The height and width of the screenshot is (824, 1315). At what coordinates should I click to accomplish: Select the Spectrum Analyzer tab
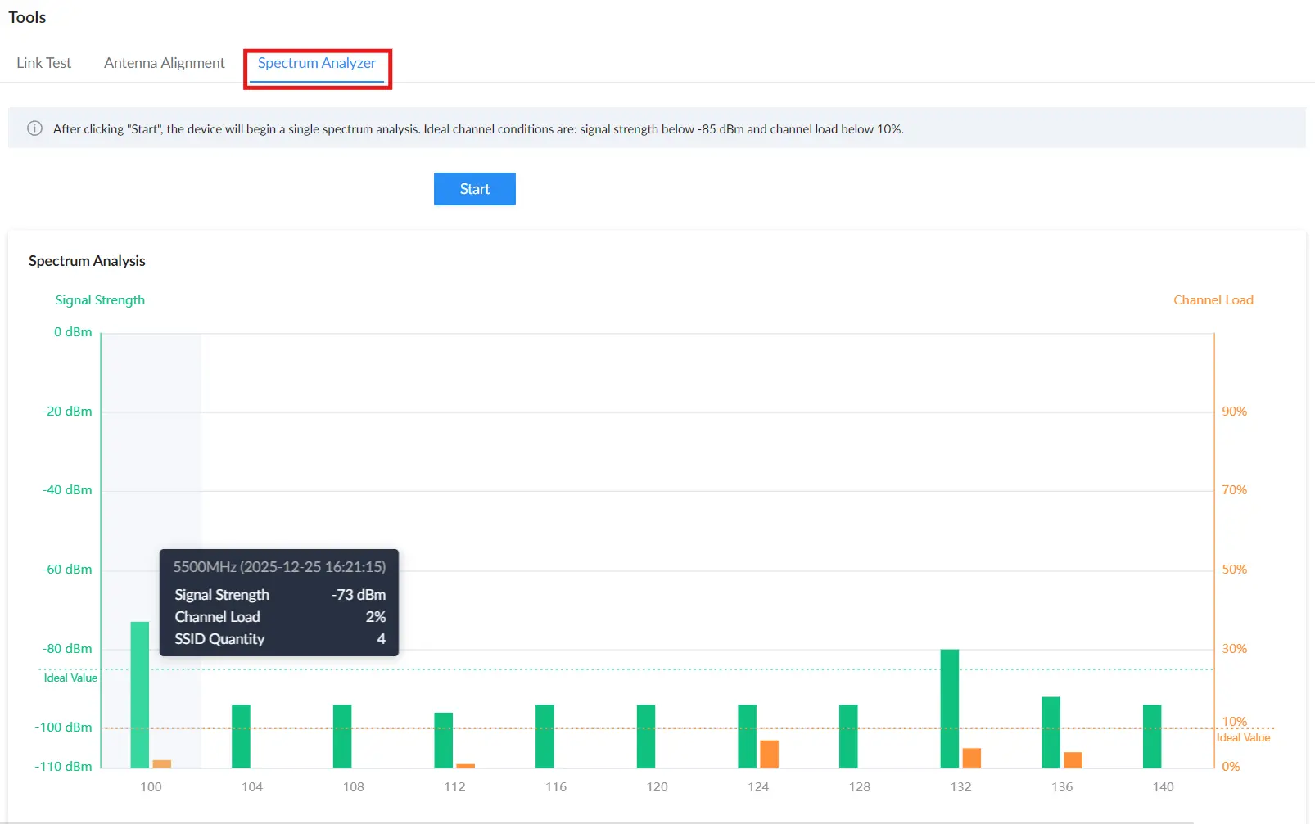click(317, 63)
